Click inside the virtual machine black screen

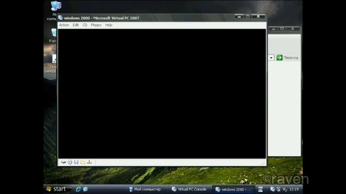162,94
